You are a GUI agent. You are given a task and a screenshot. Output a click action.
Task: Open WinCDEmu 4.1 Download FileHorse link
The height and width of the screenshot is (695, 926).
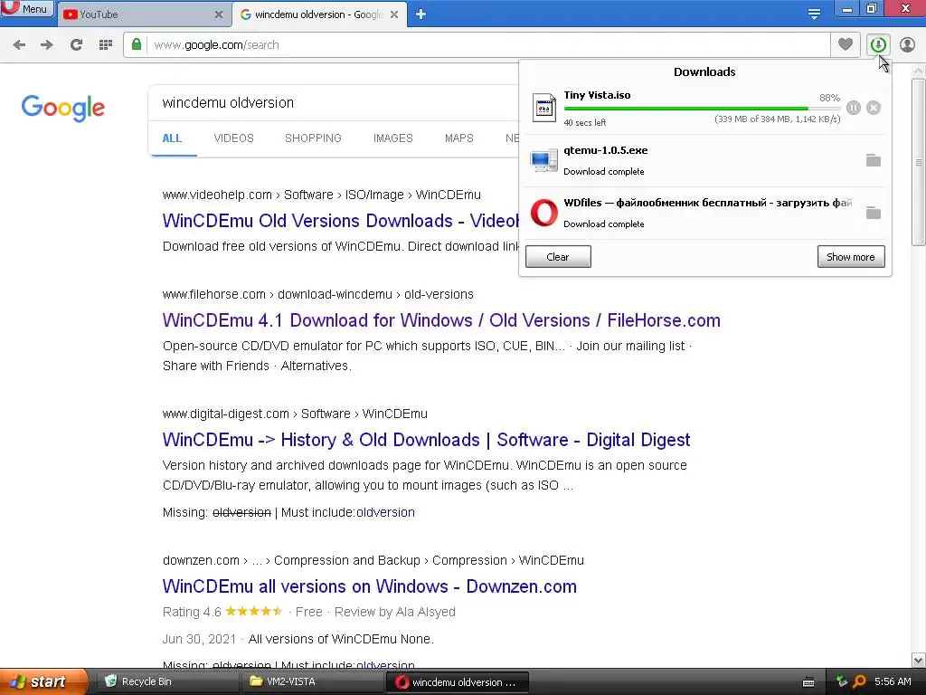coord(441,320)
